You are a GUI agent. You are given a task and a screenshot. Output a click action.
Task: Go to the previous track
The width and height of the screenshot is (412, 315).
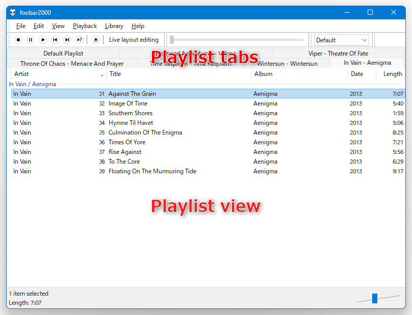pyautogui.click(x=55, y=40)
